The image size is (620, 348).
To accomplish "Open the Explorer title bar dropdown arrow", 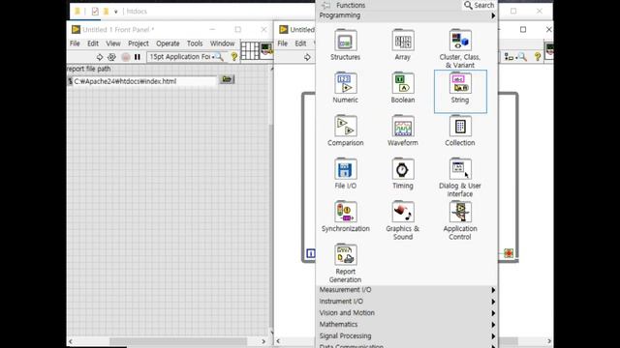I will pos(116,12).
